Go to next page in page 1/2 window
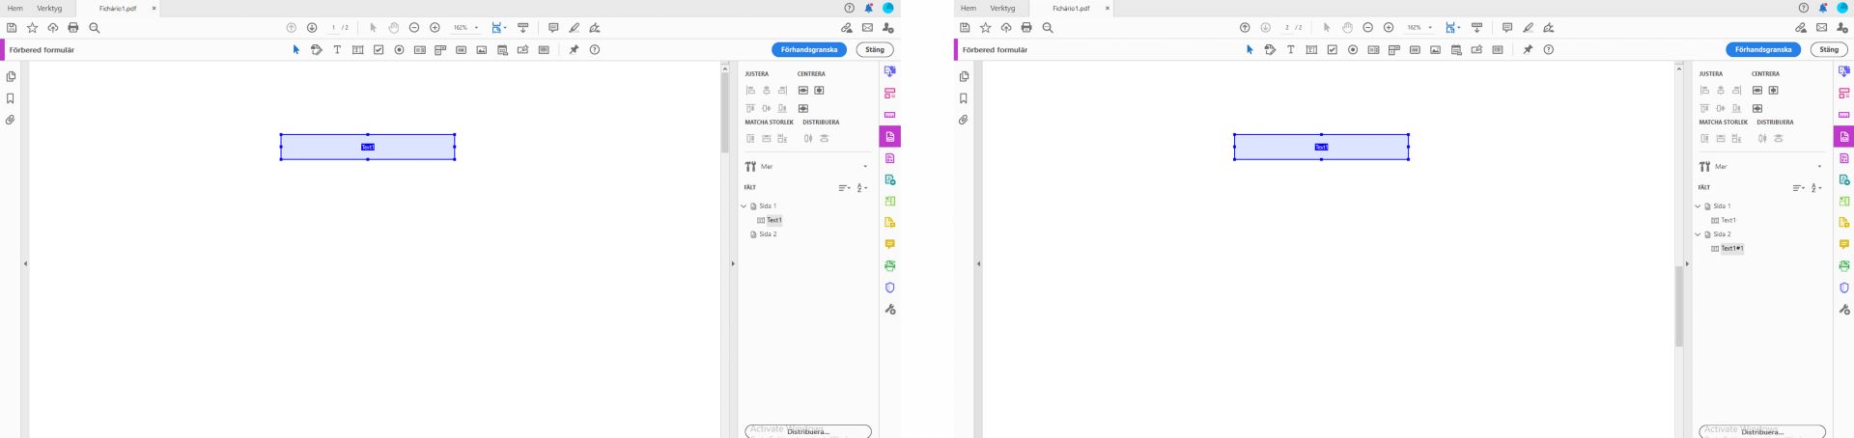Screen dimensions: 1854x438 [x=312, y=28]
